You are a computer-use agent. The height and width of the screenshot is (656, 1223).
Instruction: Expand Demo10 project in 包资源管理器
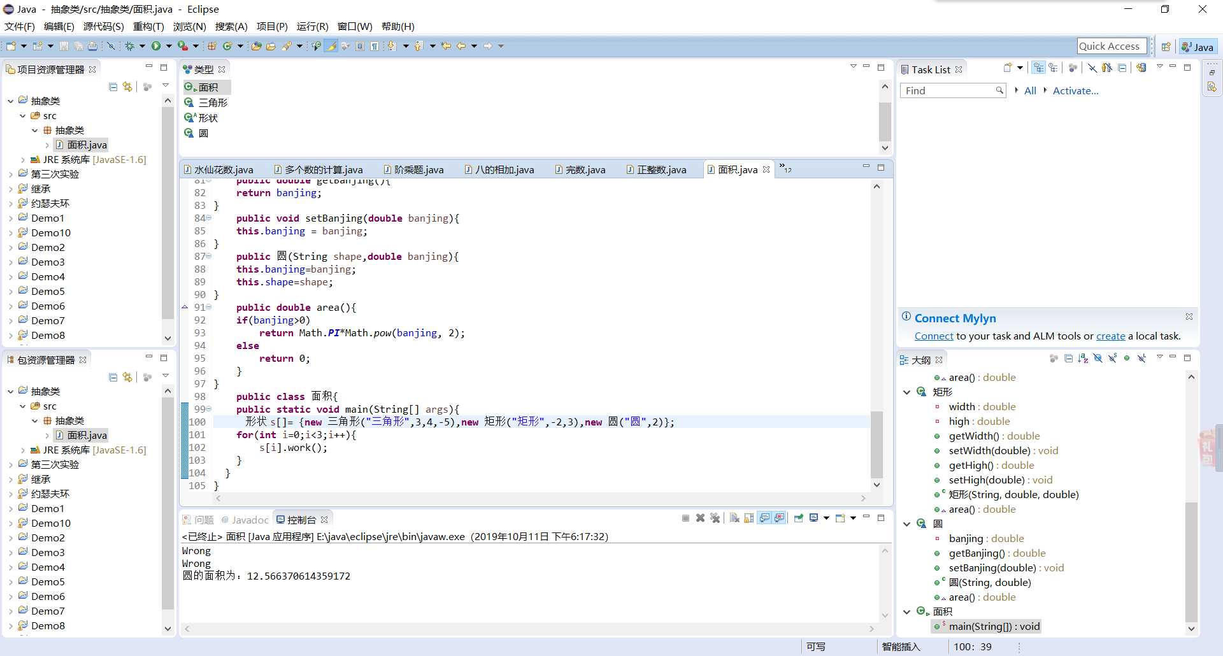pos(11,524)
